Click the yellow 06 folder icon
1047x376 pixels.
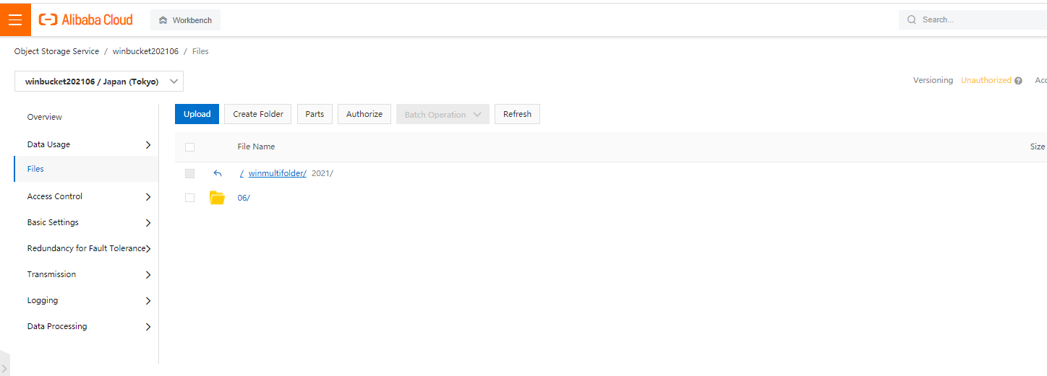217,198
